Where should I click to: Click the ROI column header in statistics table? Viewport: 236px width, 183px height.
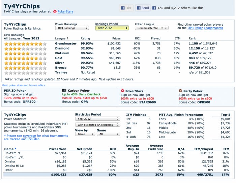tap(113, 149)
